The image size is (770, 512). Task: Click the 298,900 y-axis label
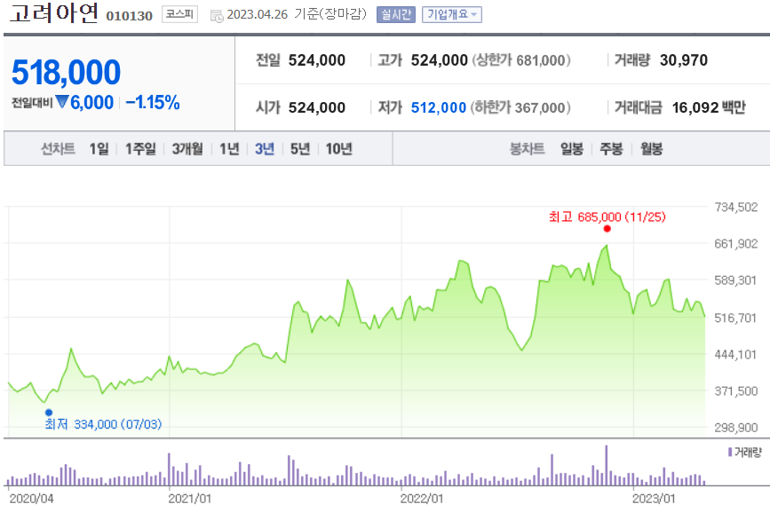point(736,428)
